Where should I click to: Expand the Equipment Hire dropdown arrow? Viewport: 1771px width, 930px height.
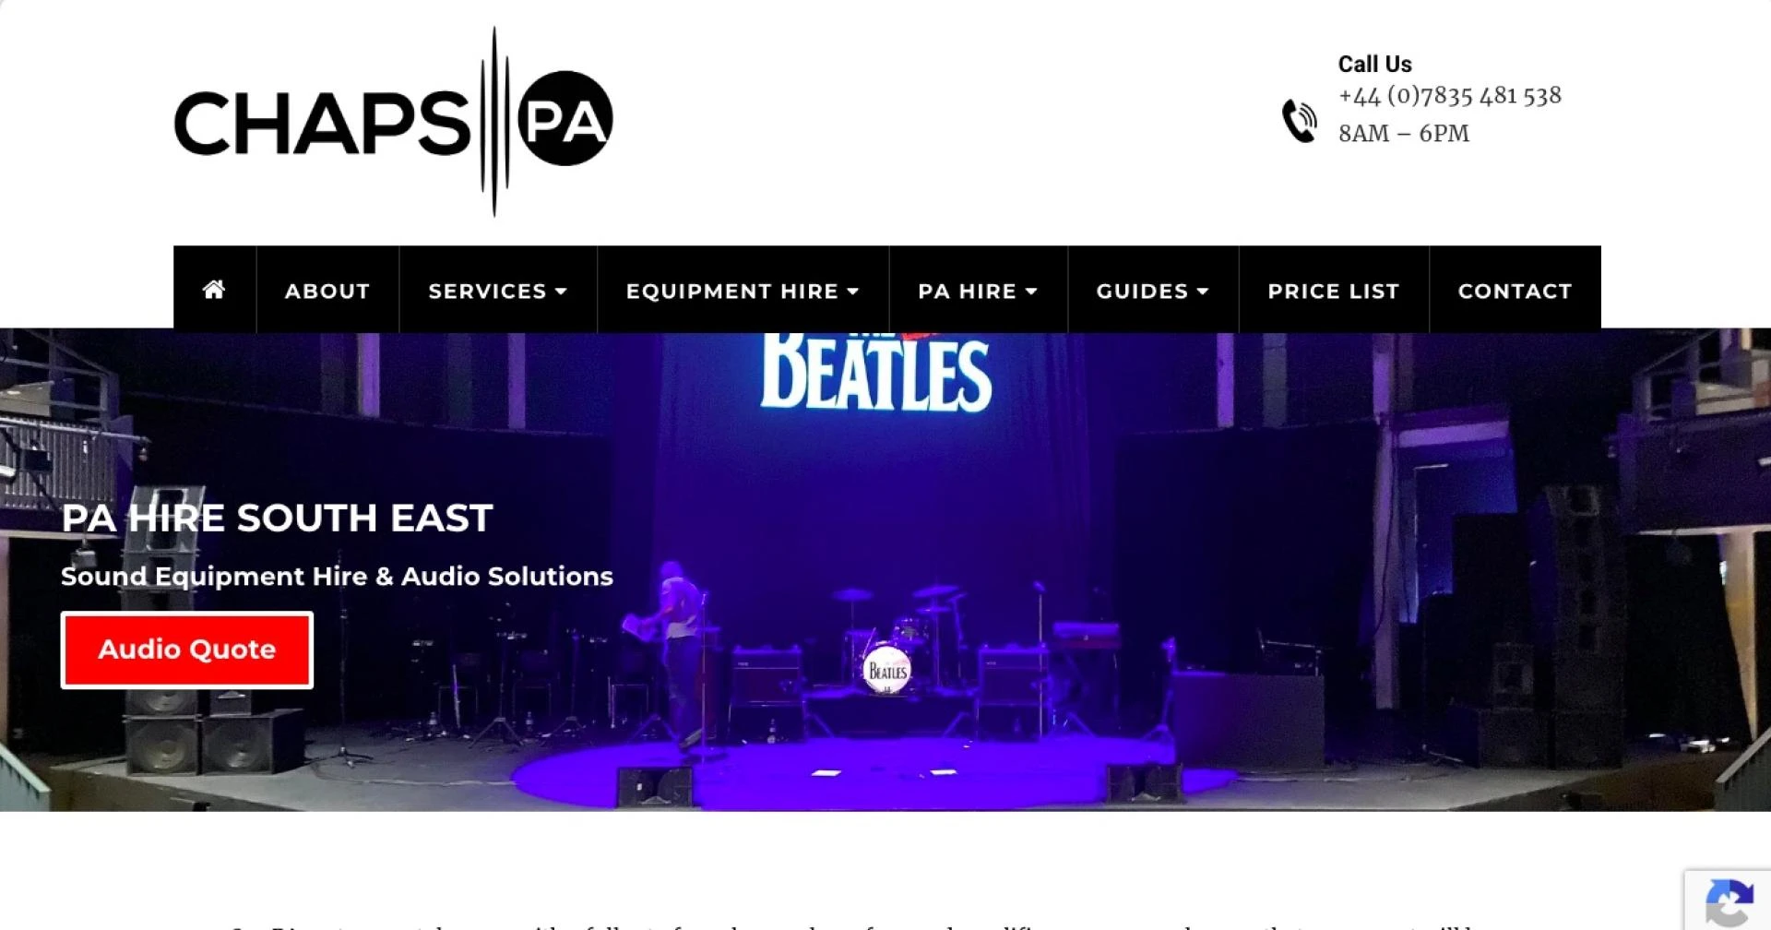pyautogui.click(x=853, y=292)
